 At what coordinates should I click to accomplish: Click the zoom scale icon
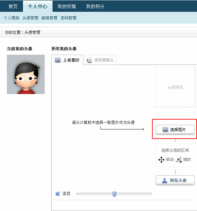(179, 160)
